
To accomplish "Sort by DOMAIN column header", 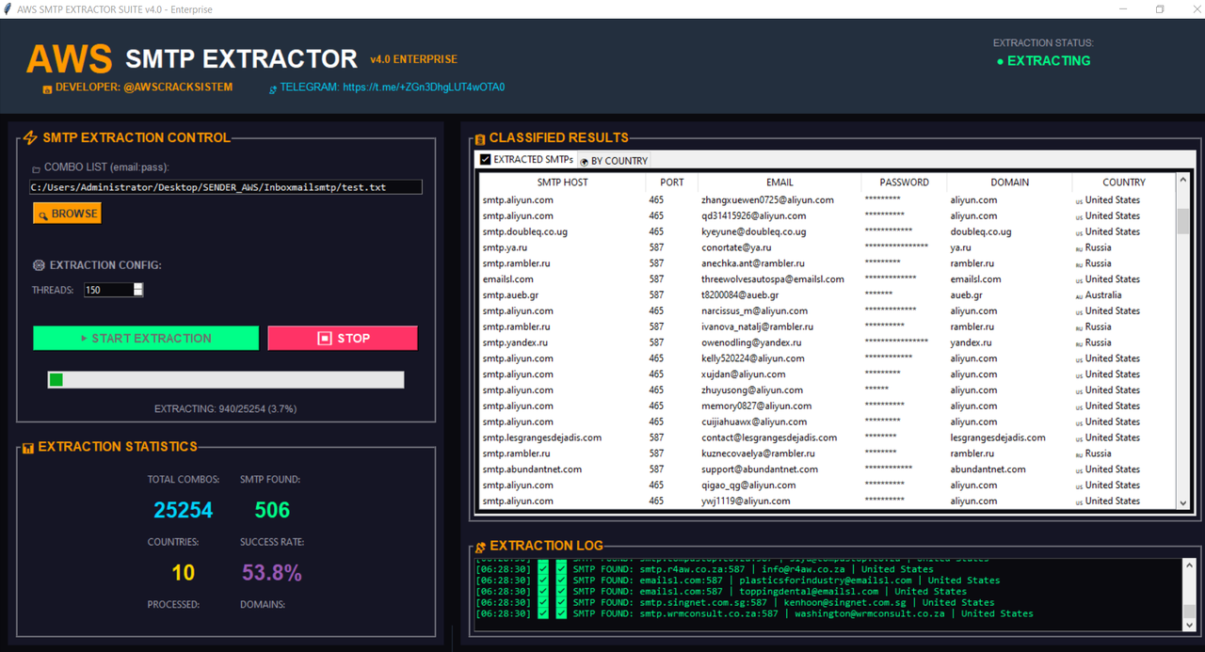I will 1009,183.
